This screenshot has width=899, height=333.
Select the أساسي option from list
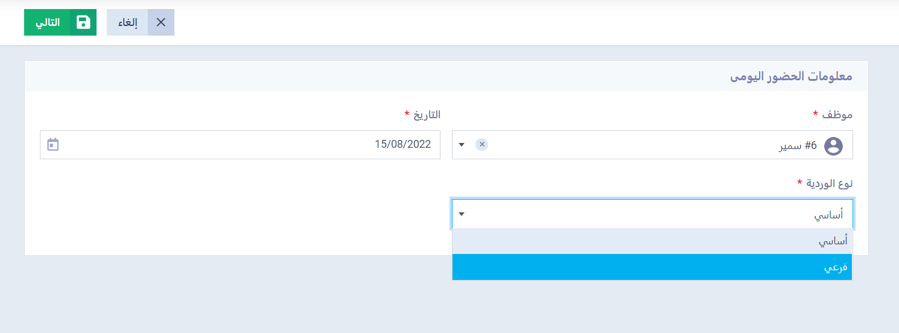(x=652, y=241)
